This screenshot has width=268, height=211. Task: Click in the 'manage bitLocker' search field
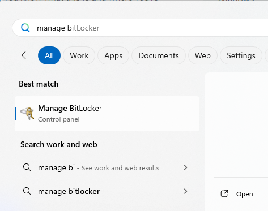pos(140,28)
